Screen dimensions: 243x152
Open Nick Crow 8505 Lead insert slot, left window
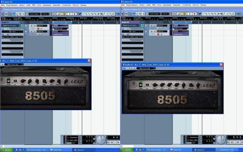[x=12, y=37]
